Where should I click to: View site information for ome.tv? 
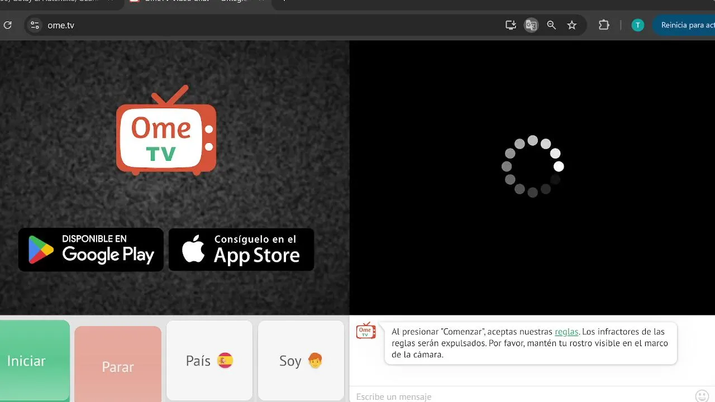click(x=35, y=25)
